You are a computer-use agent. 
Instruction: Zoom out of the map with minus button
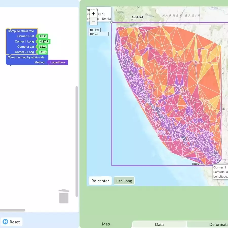click(x=93, y=22)
